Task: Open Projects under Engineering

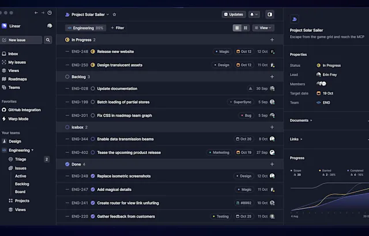Action: coord(19,201)
